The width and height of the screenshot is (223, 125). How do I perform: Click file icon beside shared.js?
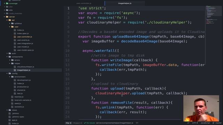(15, 90)
